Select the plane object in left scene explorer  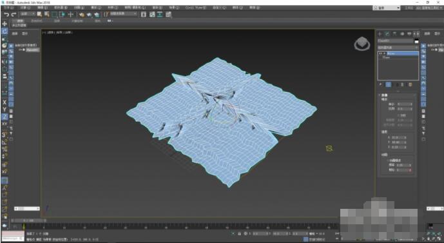(x=33, y=50)
